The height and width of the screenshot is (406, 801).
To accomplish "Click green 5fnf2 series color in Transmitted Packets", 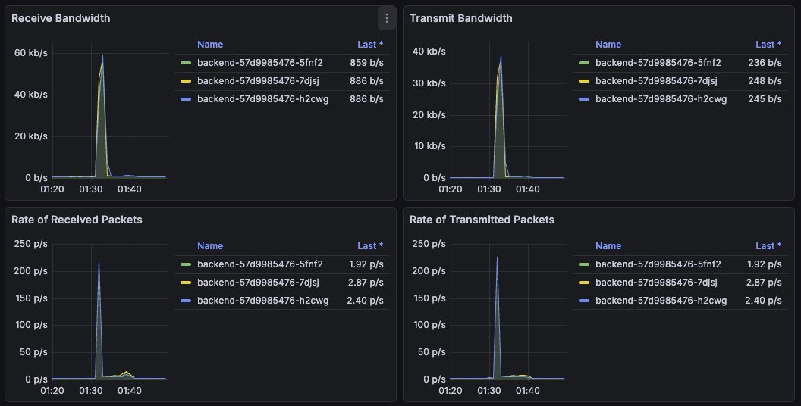I will click(x=583, y=264).
